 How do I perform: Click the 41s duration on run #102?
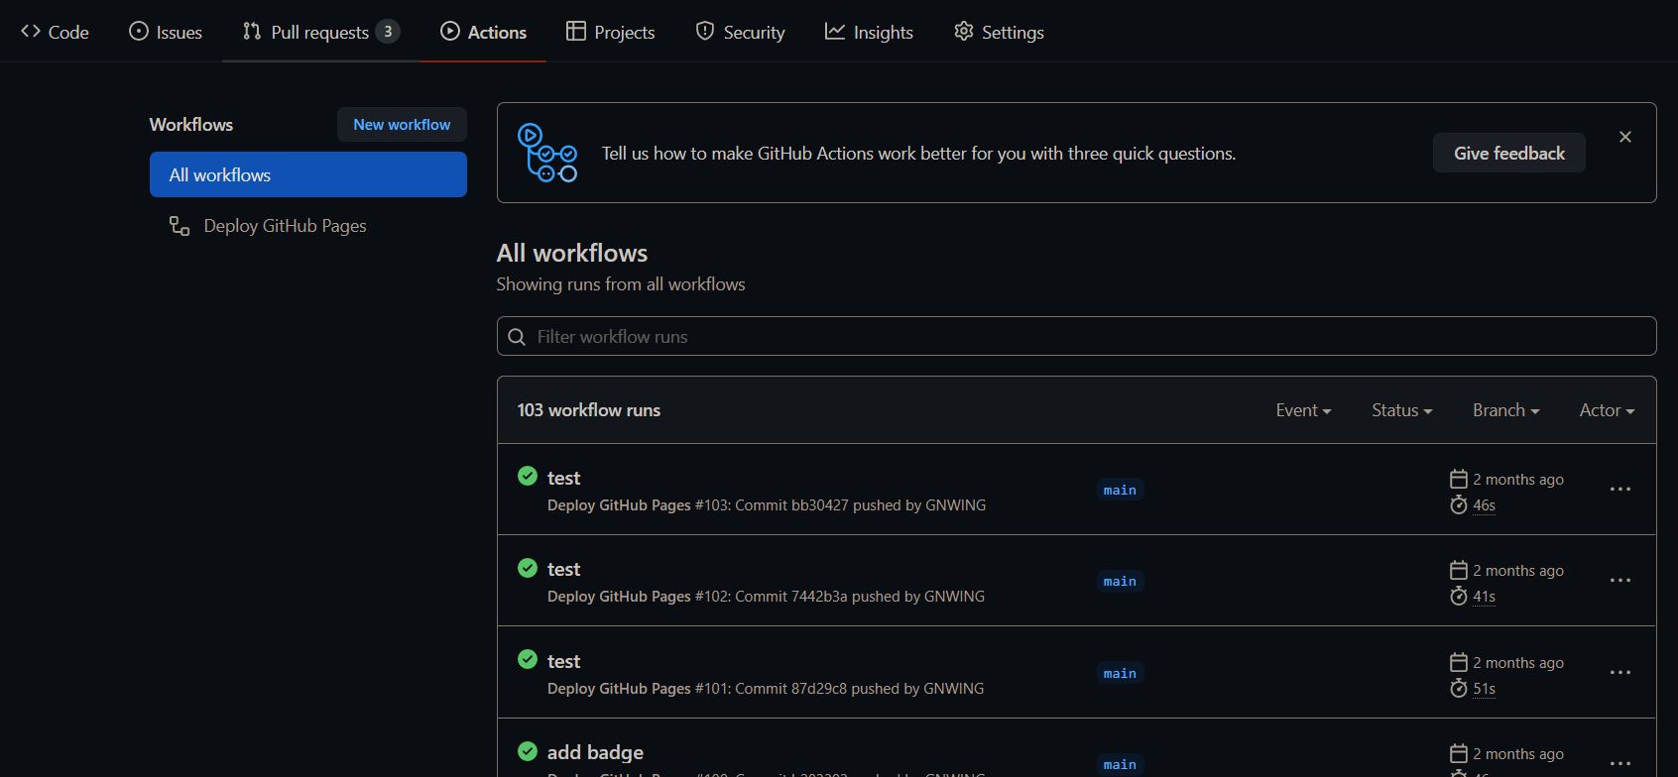click(x=1484, y=597)
